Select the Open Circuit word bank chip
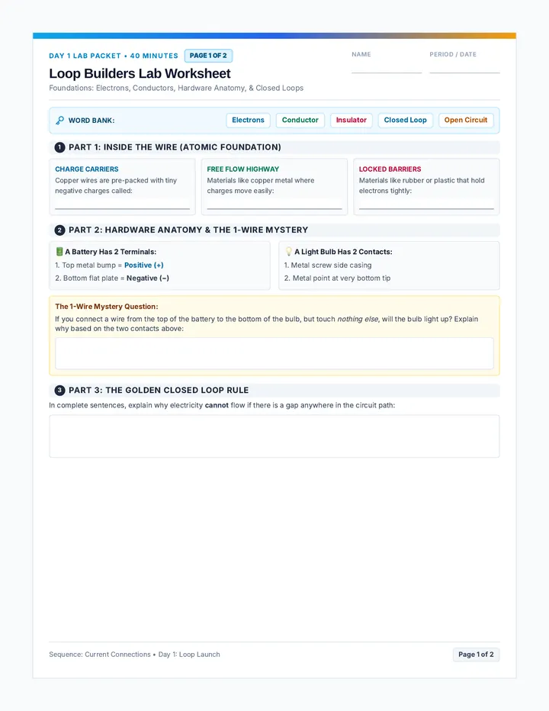549x711 pixels. (466, 121)
